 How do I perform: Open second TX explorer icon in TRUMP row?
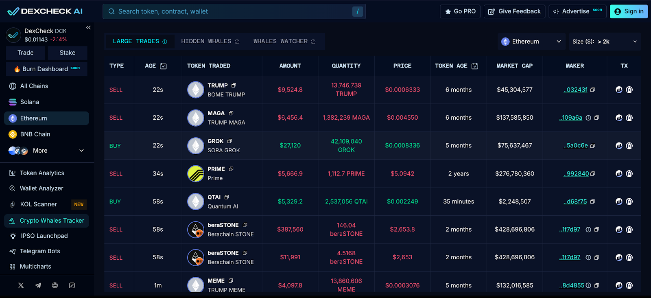(629, 90)
